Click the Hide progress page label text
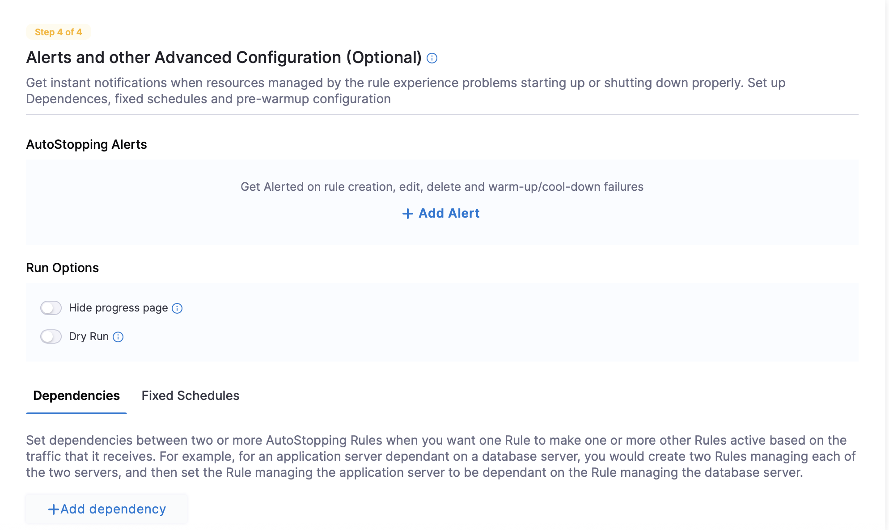 (x=119, y=308)
